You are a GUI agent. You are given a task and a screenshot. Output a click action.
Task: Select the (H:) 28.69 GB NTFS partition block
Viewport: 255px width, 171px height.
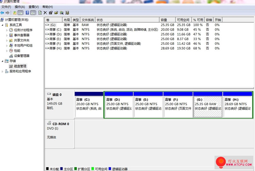click(238, 104)
